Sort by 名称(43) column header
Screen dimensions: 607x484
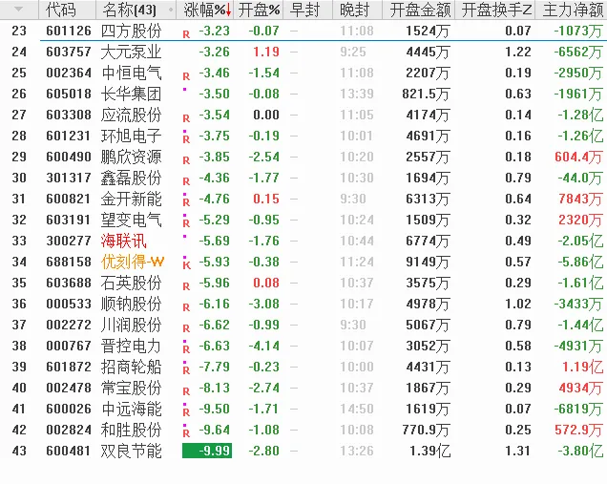coord(130,10)
